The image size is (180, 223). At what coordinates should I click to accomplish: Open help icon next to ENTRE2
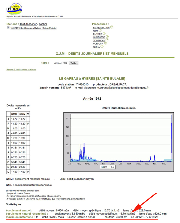104,33
